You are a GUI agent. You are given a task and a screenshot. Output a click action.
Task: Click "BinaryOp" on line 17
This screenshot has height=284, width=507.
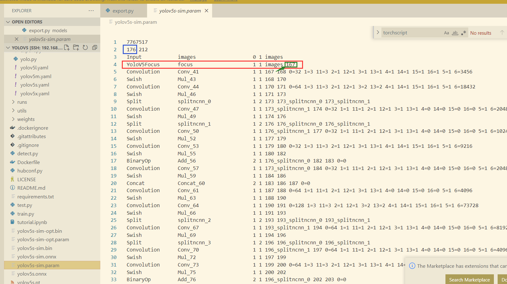[x=139, y=161]
